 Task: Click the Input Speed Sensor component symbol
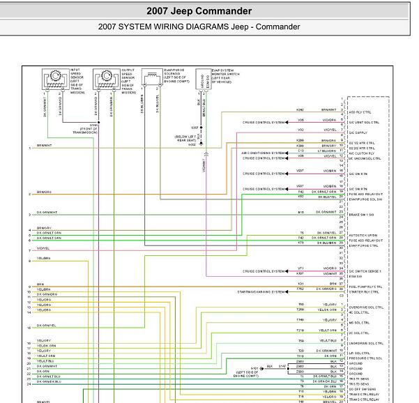click(56, 79)
